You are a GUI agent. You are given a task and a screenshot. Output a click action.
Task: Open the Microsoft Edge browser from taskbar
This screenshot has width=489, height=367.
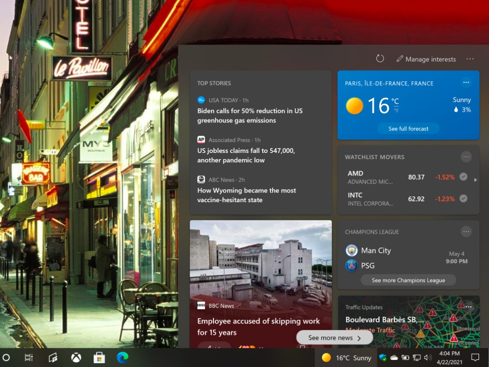point(123,357)
